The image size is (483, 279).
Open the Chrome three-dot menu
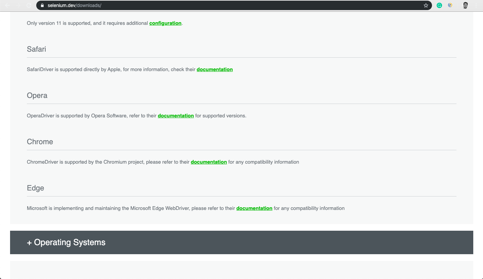476,5
